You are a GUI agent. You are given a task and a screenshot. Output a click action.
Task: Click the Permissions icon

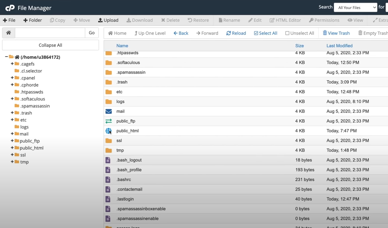[x=324, y=20]
